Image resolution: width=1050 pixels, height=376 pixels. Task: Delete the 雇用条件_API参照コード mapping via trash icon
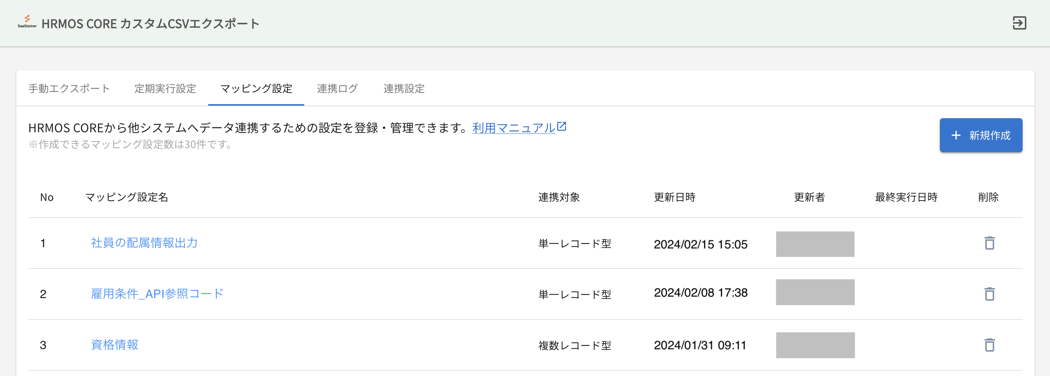click(990, 294)
